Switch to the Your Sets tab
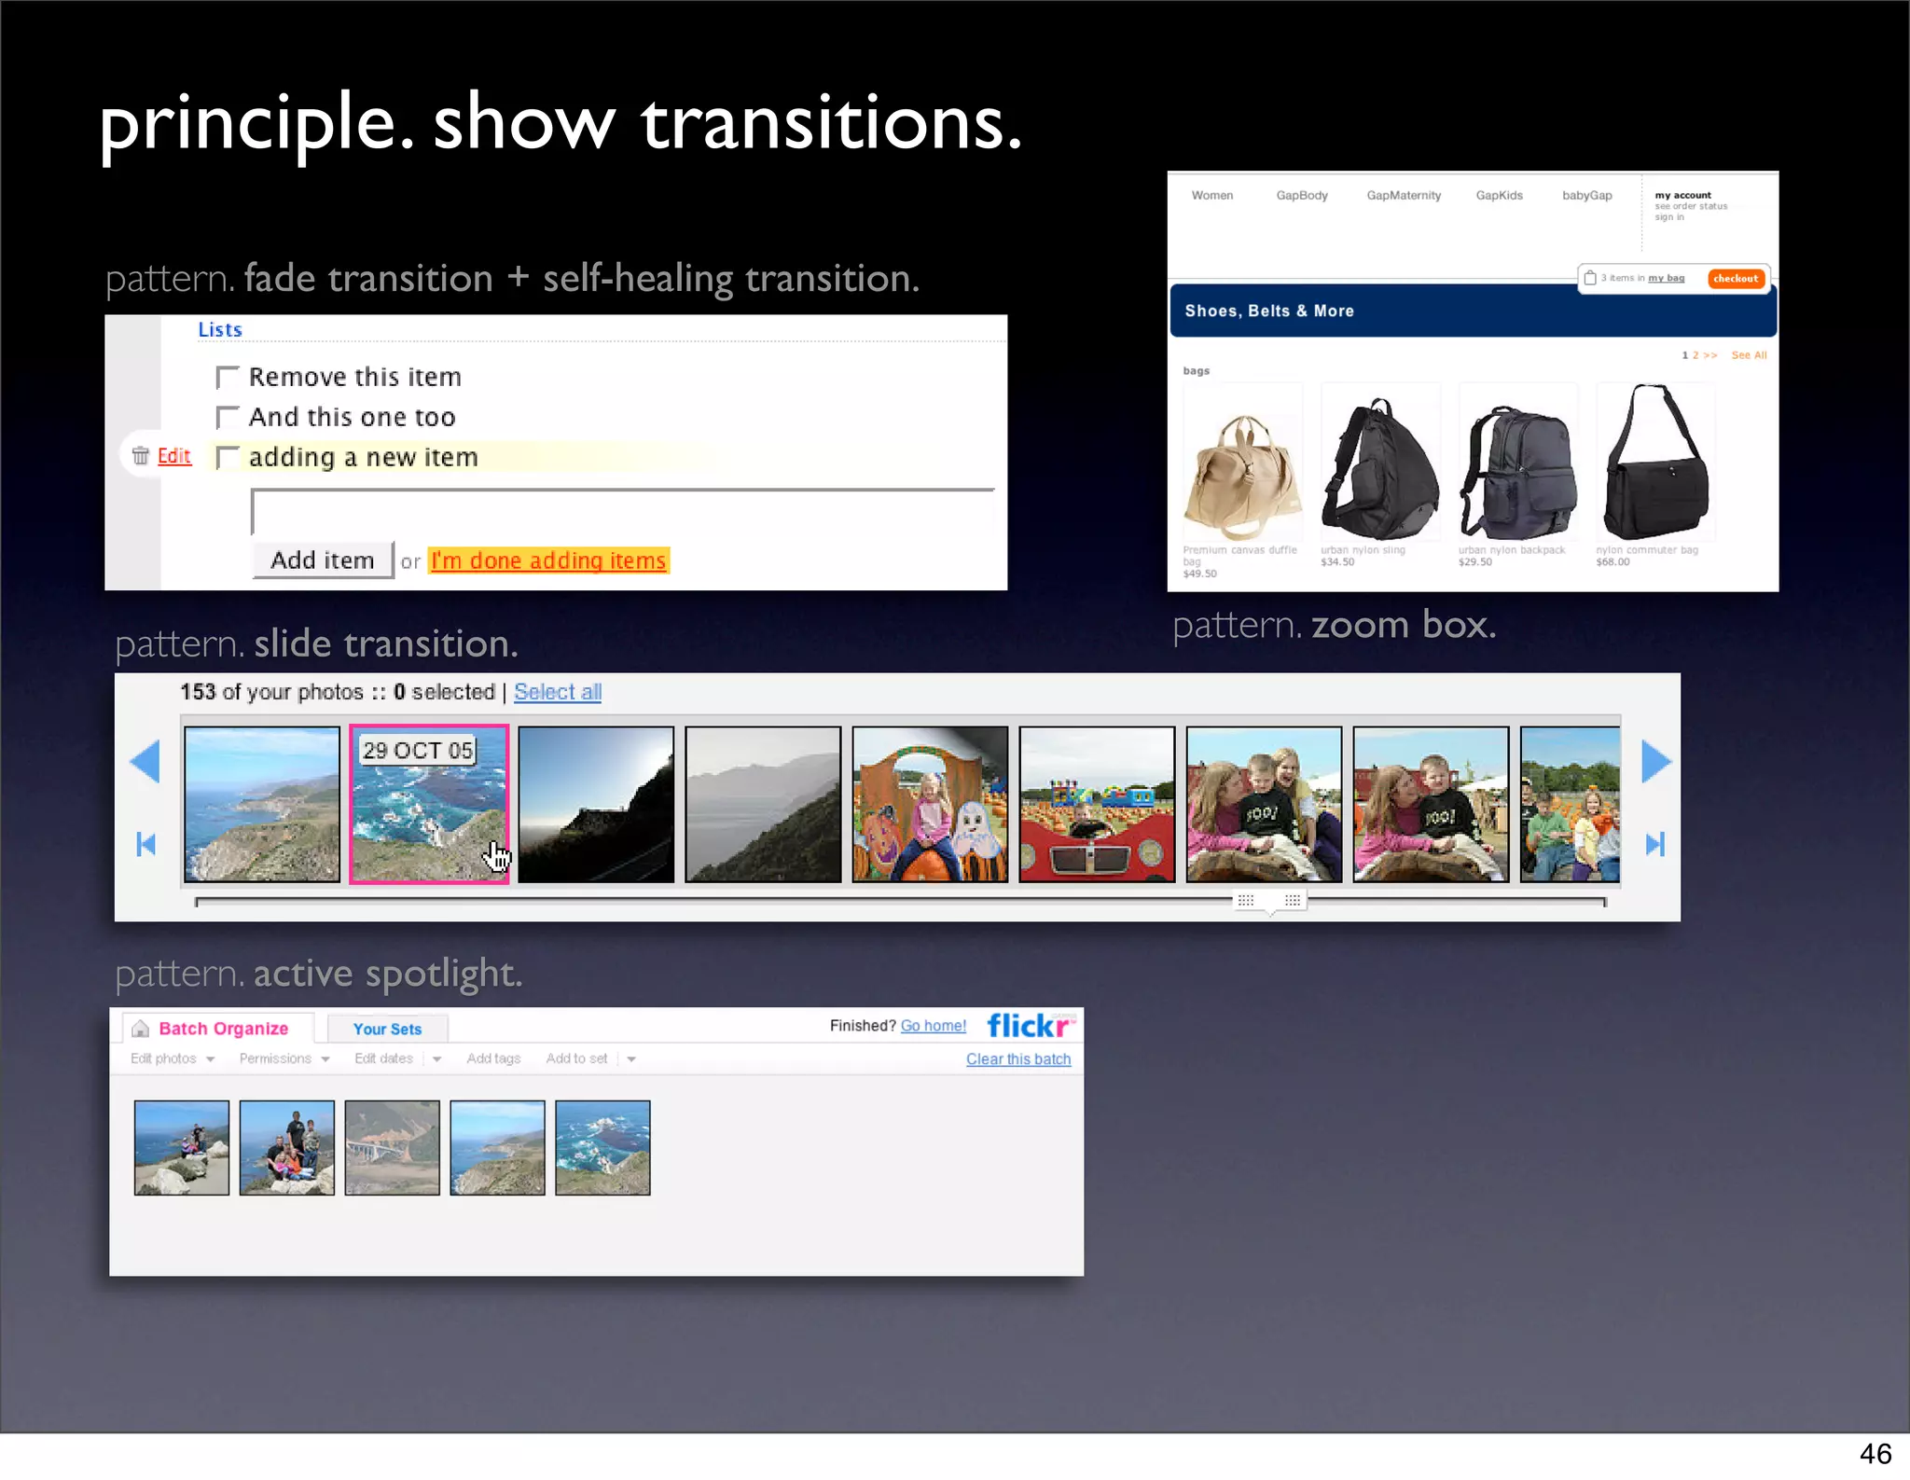Viewport: 1910px width, 1480px height. [x=387, y=1029]
